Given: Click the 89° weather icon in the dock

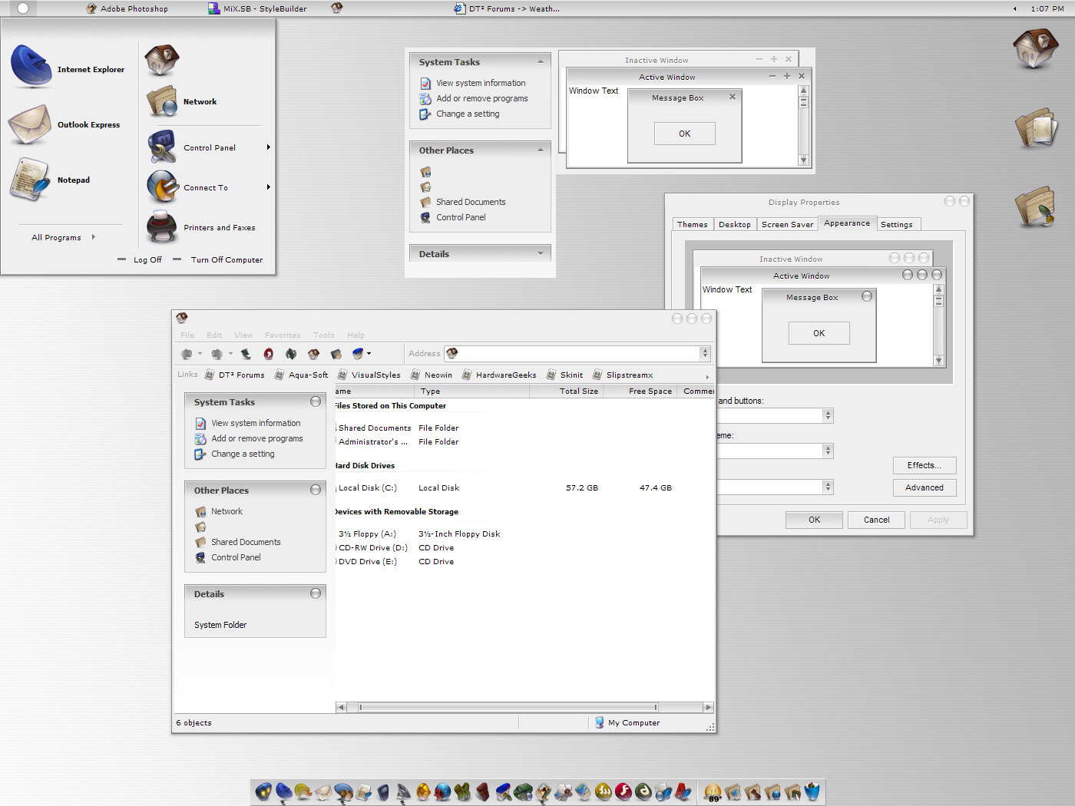Looking at the screenshot, I should pyautogui.click(x=713, y=792).
